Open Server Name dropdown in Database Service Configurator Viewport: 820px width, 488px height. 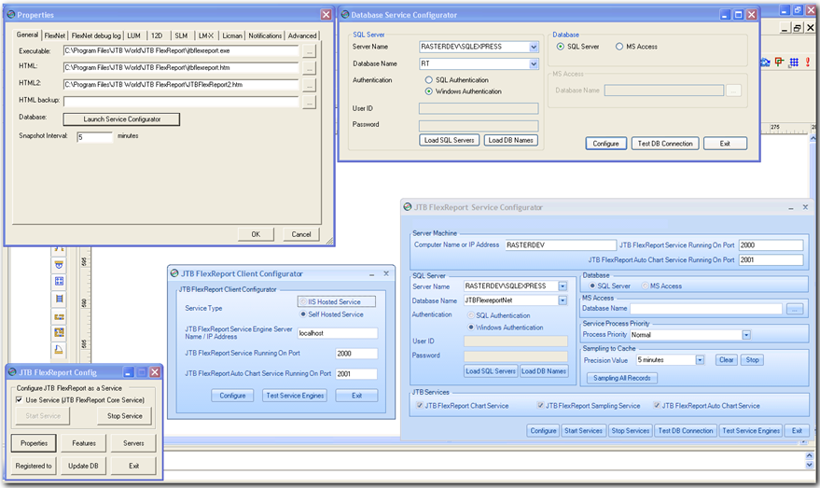(534, 47)
